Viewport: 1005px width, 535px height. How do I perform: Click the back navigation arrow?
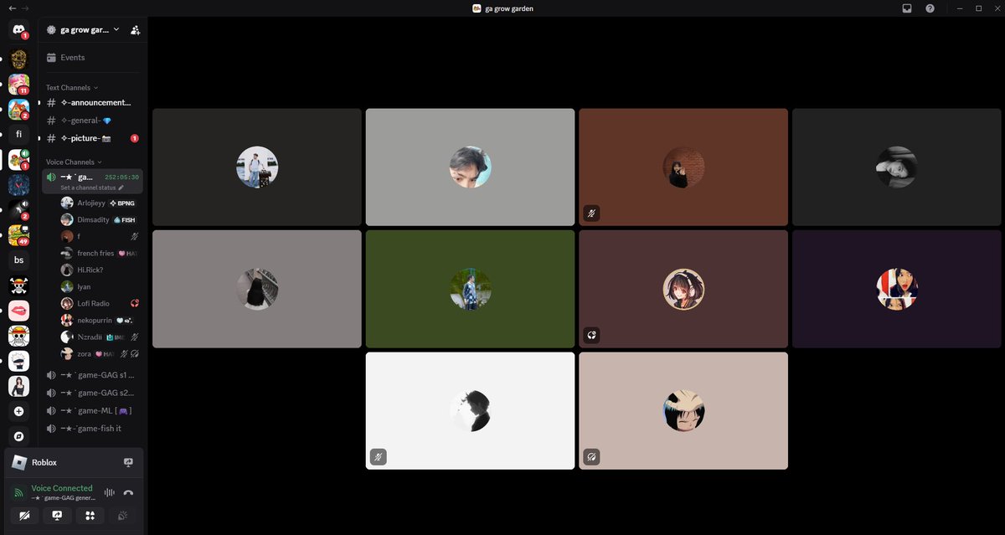point(12,8)
